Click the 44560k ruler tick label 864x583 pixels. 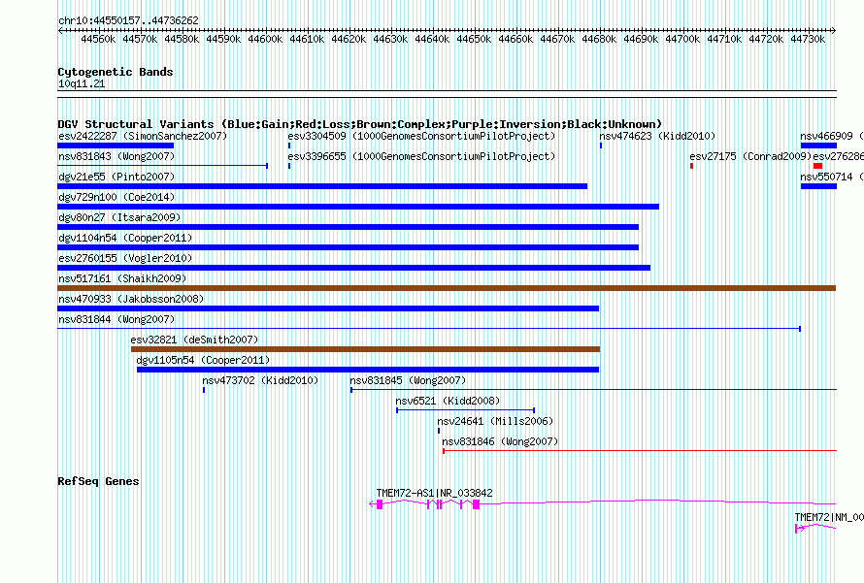98,39
